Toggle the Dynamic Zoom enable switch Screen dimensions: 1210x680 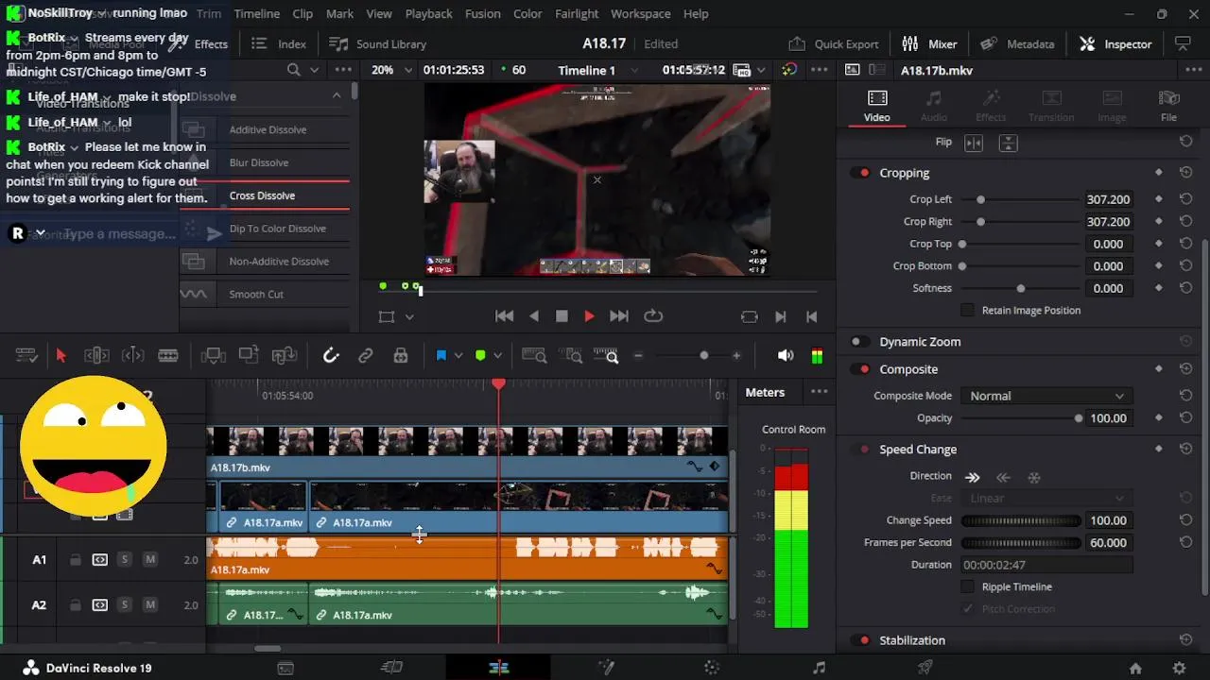pos(858,342)
